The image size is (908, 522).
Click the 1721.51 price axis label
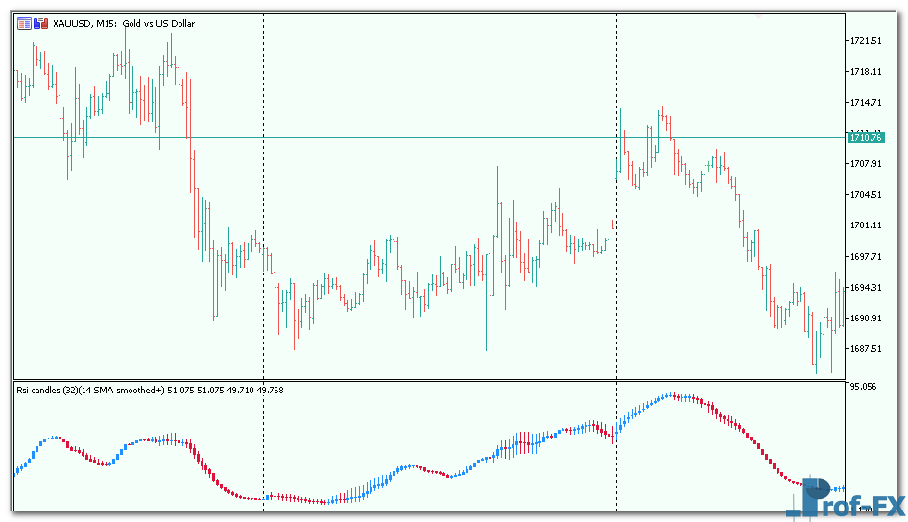(866, 41)
